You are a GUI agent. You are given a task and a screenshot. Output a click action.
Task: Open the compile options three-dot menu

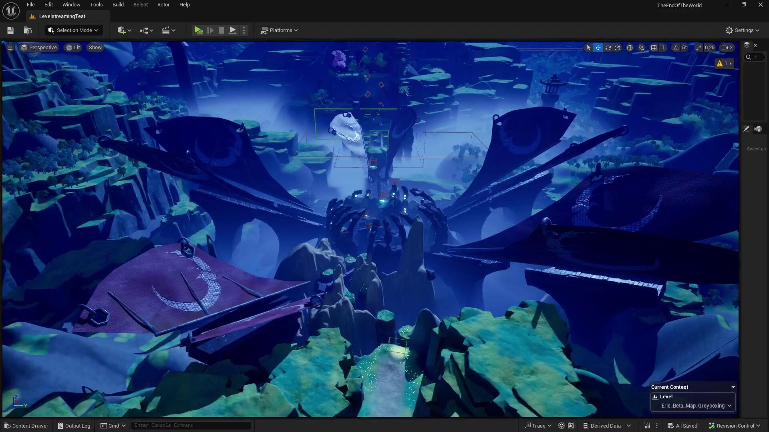[x=657, y=426]
